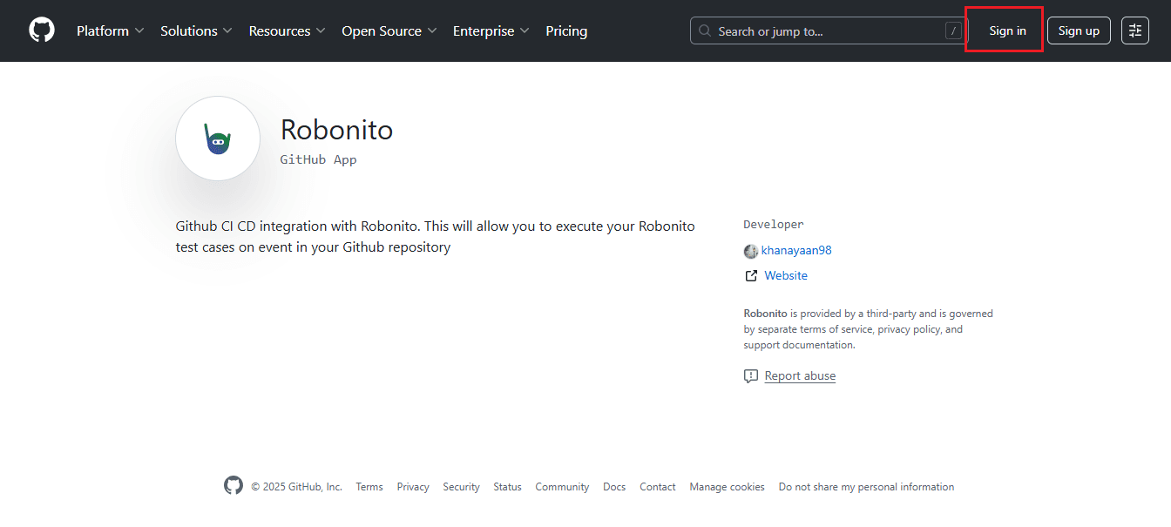Click the GitHub App label text
1171x527 pixels.
pos(318,160)
